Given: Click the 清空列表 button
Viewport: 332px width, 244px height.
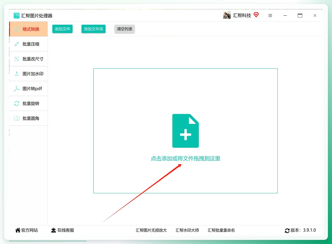Looking at the screenshot, I should tap(125, 29).
